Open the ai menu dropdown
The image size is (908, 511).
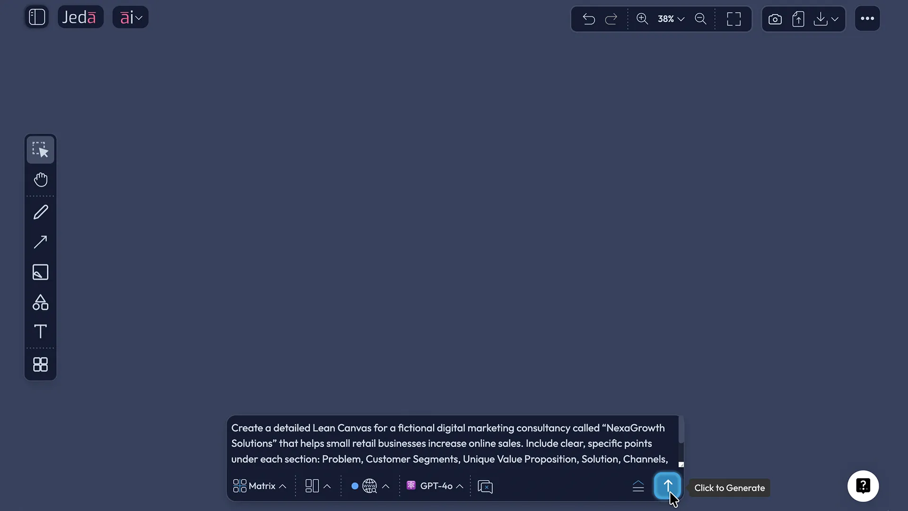click(x=131, y=18)
